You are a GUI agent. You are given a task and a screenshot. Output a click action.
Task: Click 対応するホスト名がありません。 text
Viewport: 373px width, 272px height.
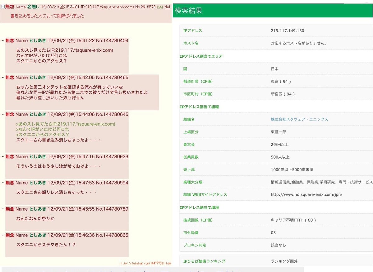point(299,43)
